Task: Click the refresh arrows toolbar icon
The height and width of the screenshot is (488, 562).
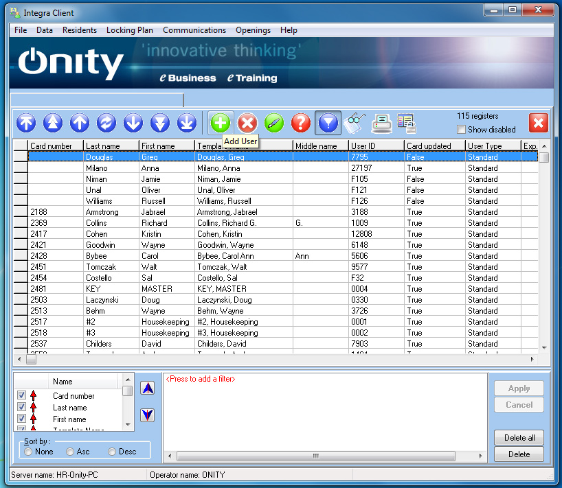Action: (x=106, y=123)
